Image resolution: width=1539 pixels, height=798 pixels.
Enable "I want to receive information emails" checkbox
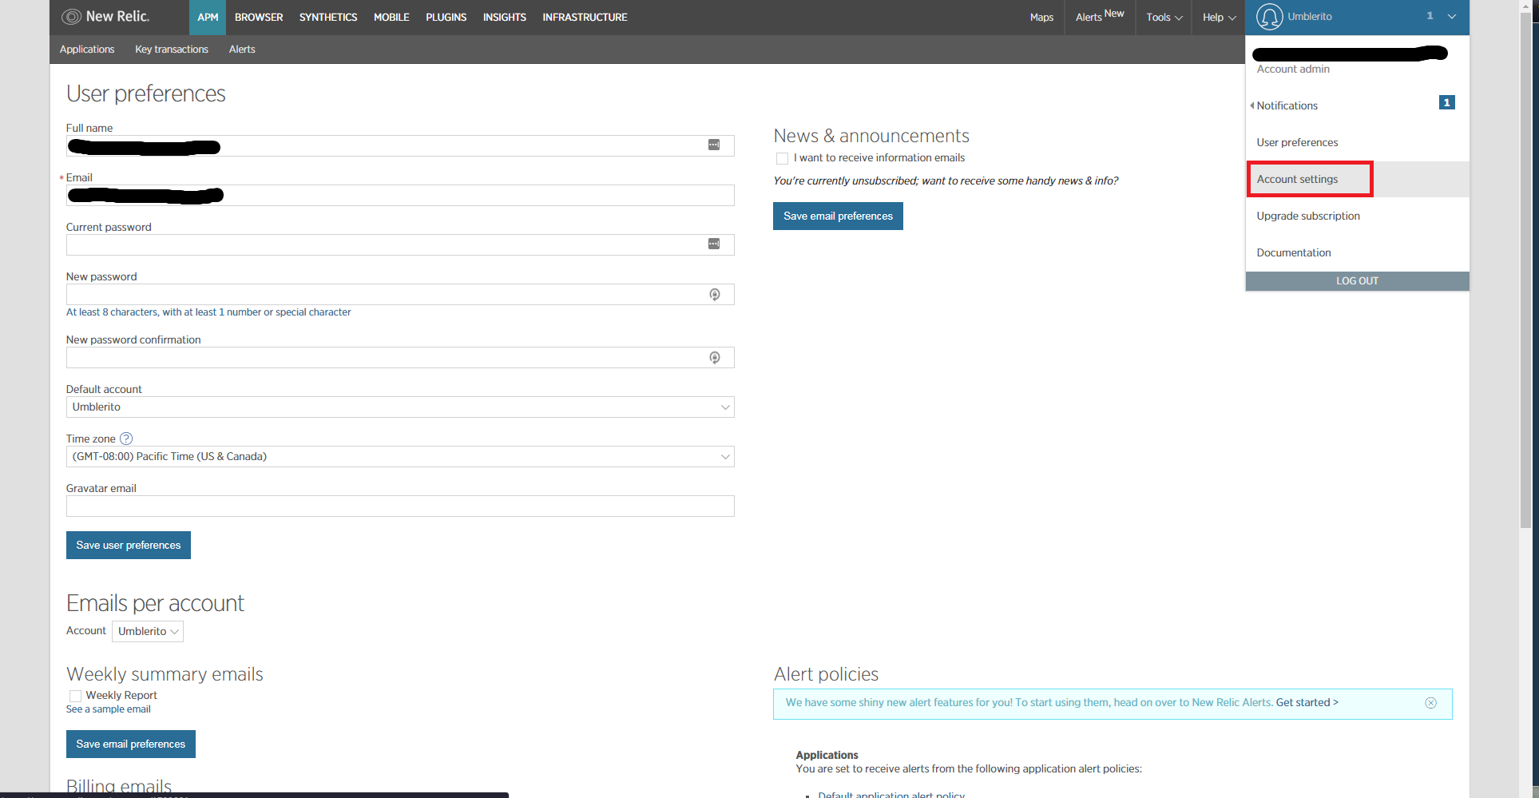pos(782,159)
